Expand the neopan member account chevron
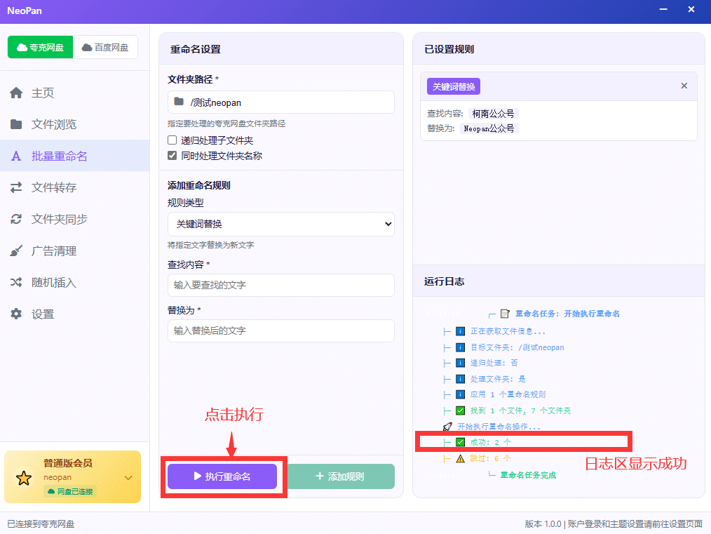Viewport: 711px width, 534px height. point(128,478)
